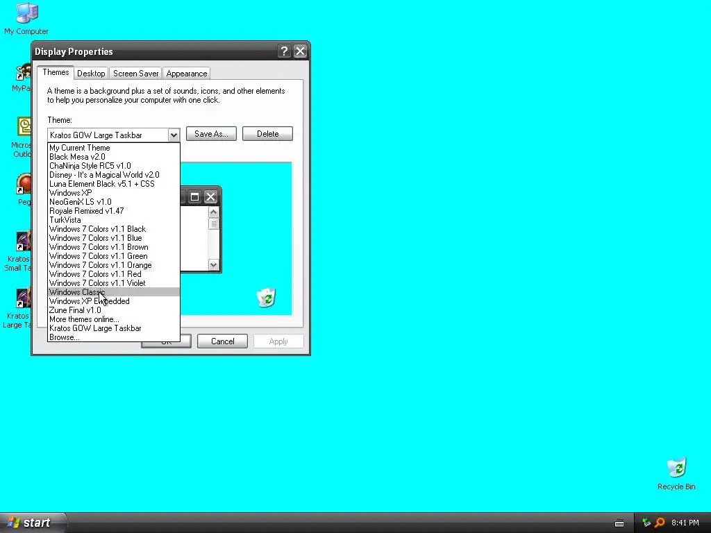The width and height of the screenshot is (711, 533).
Task: Open the My Computer desktop icon
Action: 26,18
